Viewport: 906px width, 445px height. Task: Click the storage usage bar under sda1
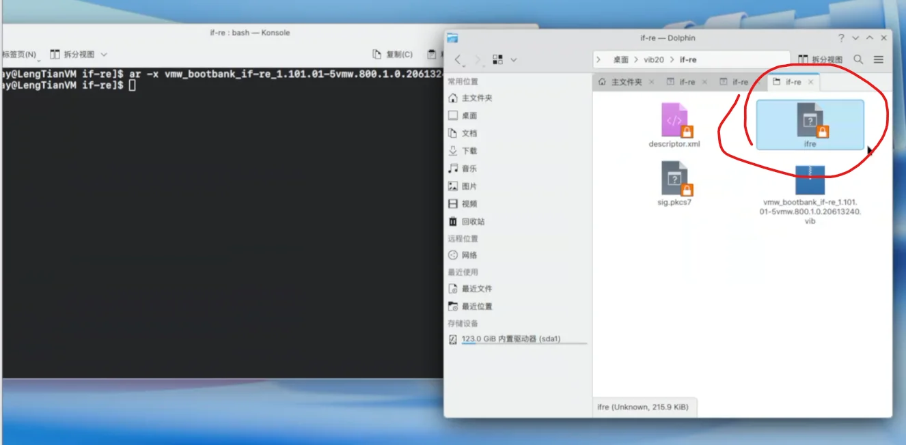(x=524, y=345)
